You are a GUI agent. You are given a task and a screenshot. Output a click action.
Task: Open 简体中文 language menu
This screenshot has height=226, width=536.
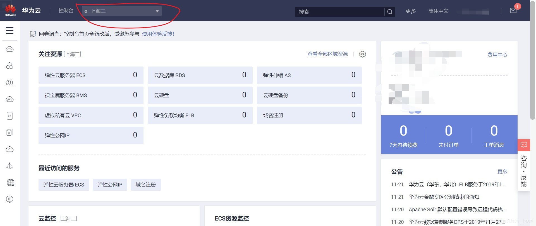pos(438,11)
